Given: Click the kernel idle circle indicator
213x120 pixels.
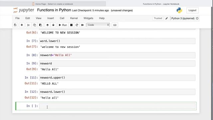Looking at the screenshot, I should (197, 18).
